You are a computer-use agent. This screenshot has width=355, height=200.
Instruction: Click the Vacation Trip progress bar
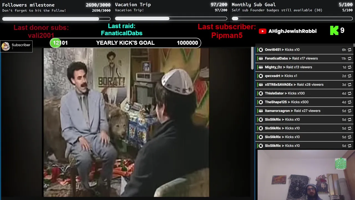(171, 19)
